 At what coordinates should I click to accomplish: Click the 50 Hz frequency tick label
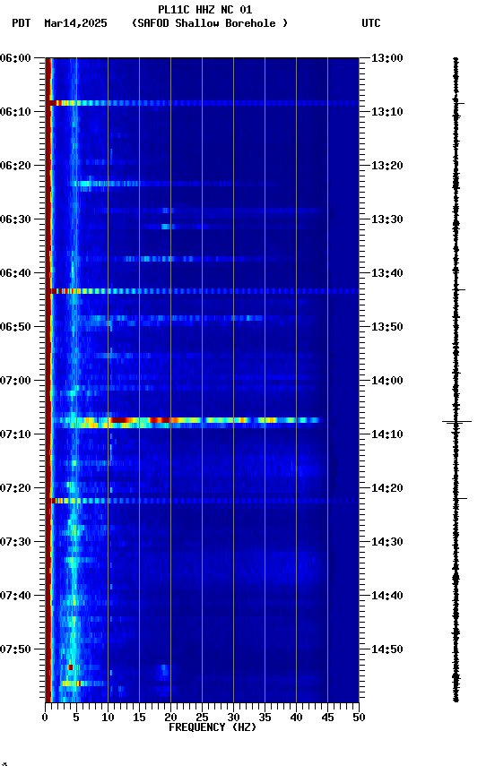point(359,718)
